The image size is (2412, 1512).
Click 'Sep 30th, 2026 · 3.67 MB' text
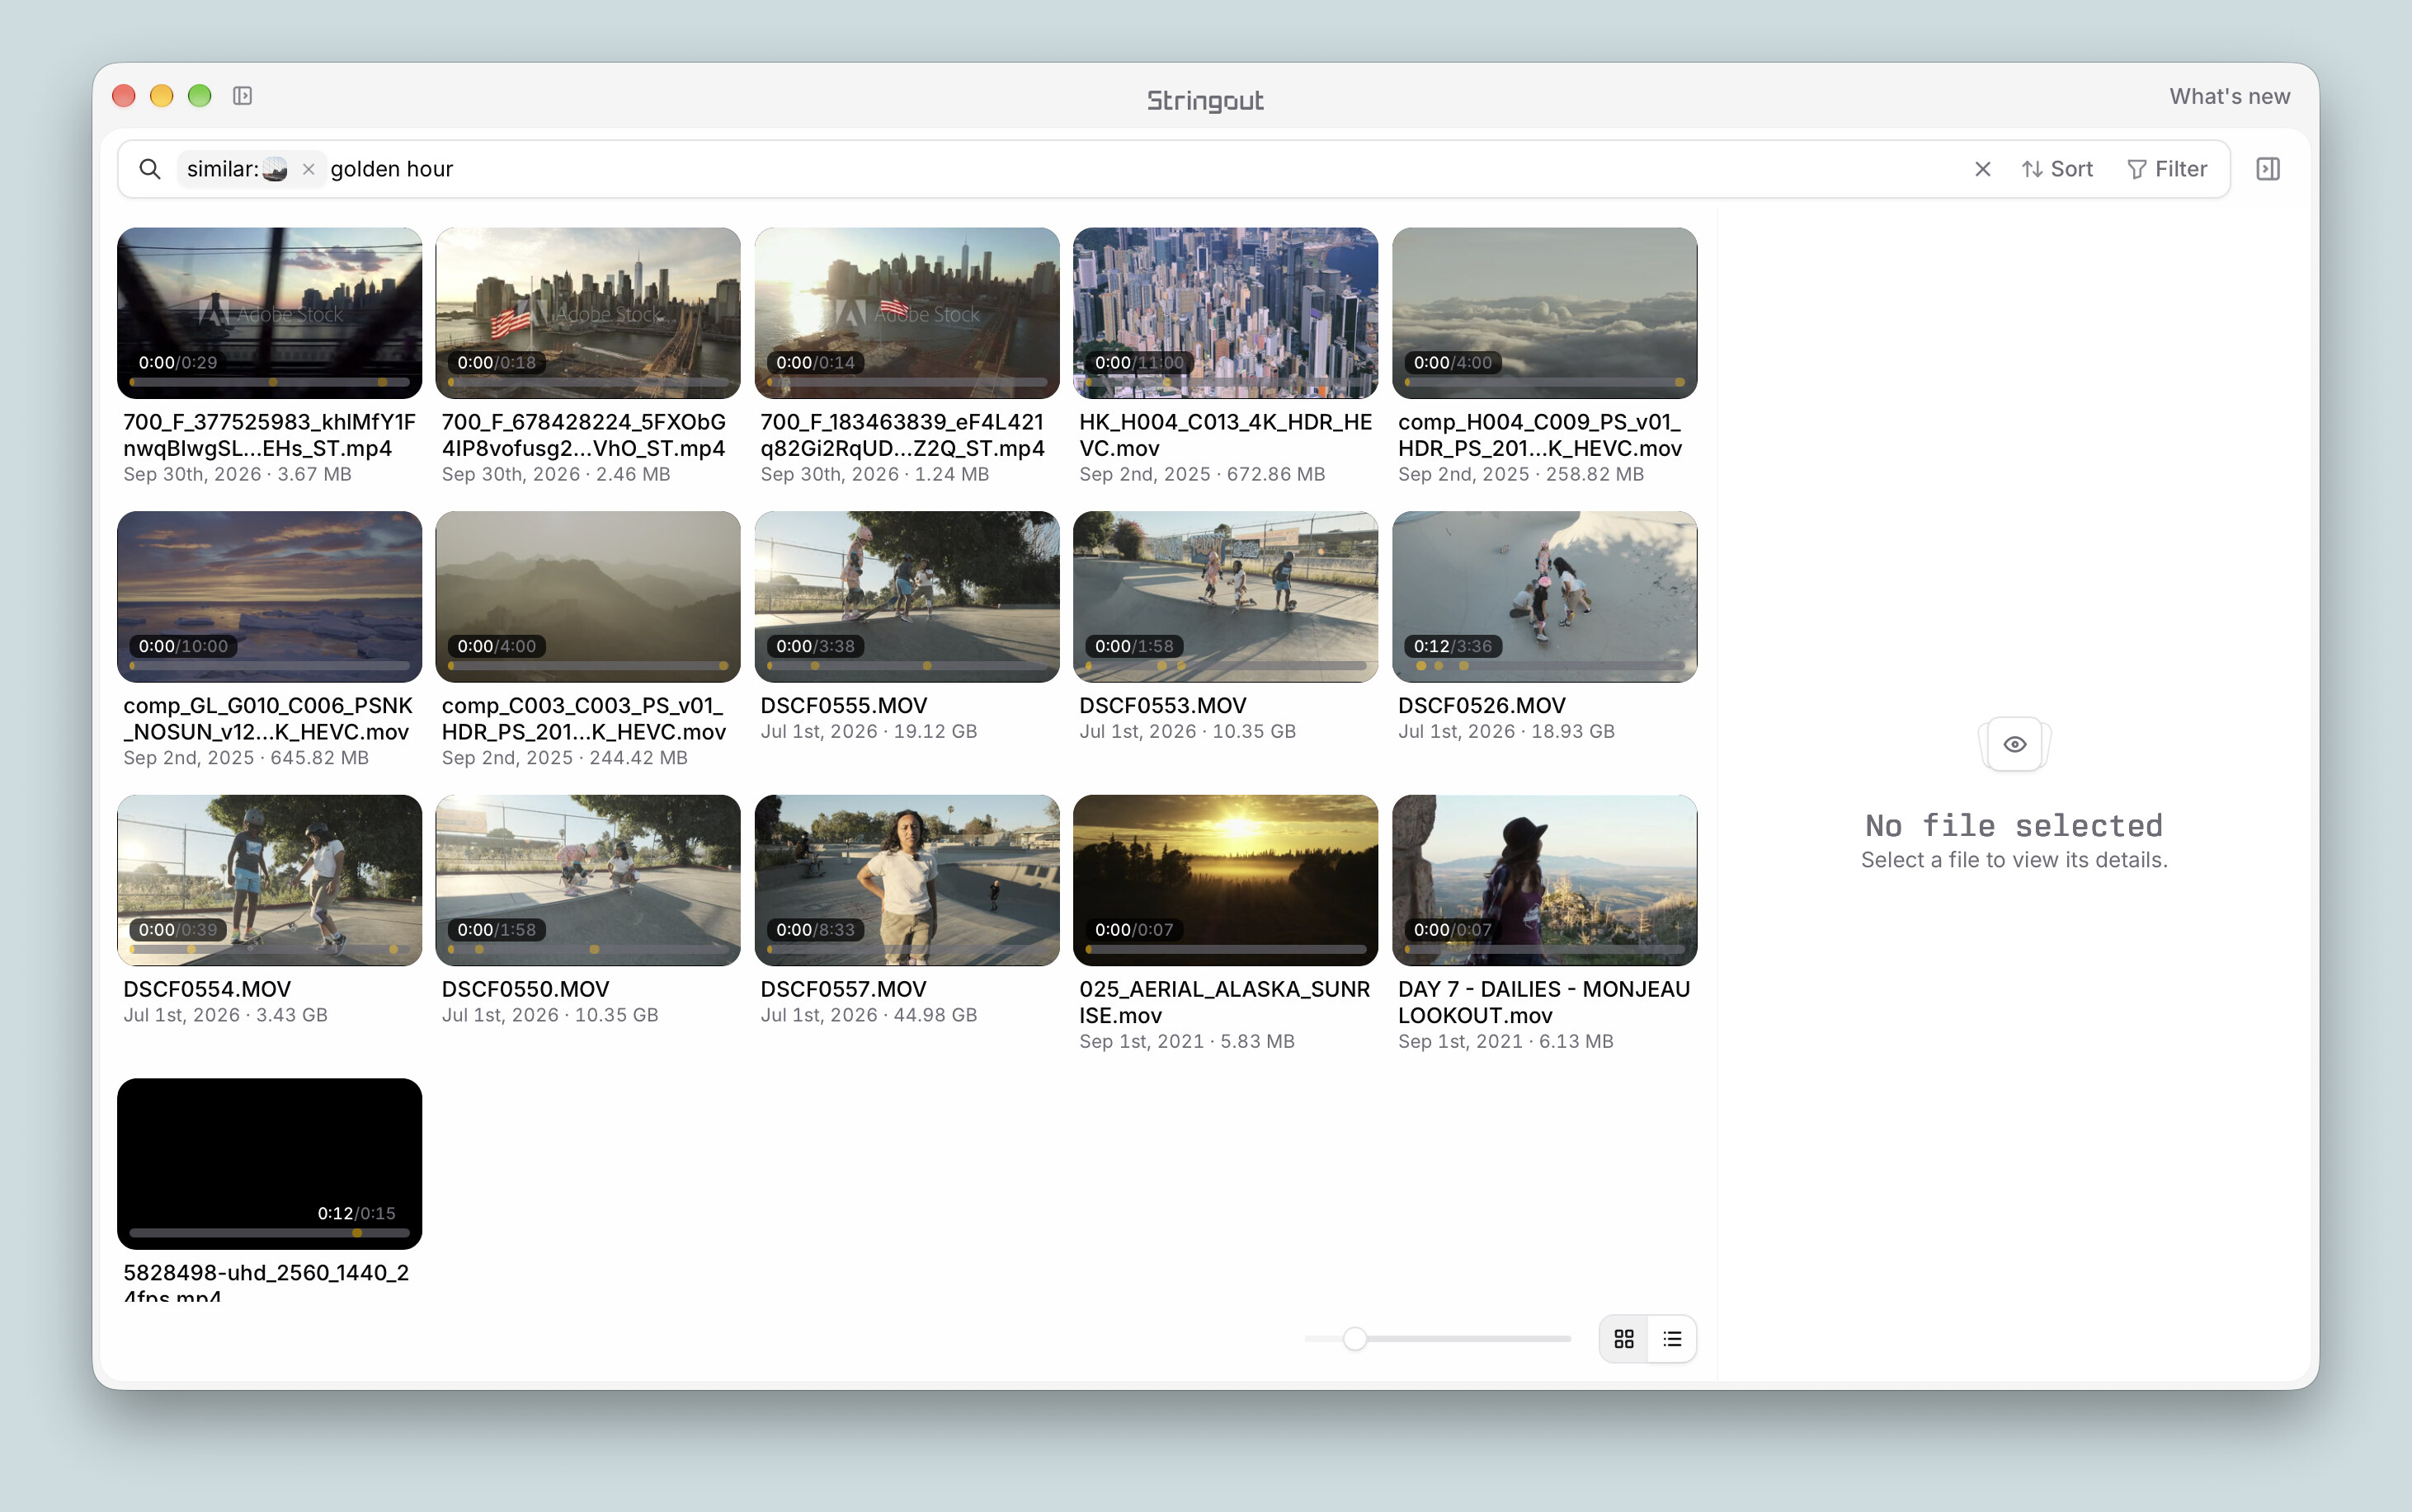(237, 474)
